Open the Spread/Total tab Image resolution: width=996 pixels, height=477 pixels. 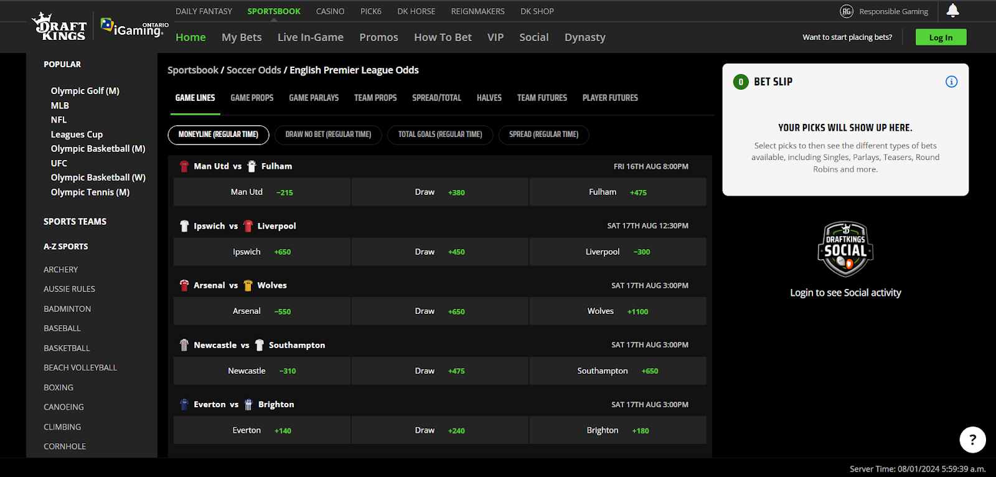pos(436,98)
